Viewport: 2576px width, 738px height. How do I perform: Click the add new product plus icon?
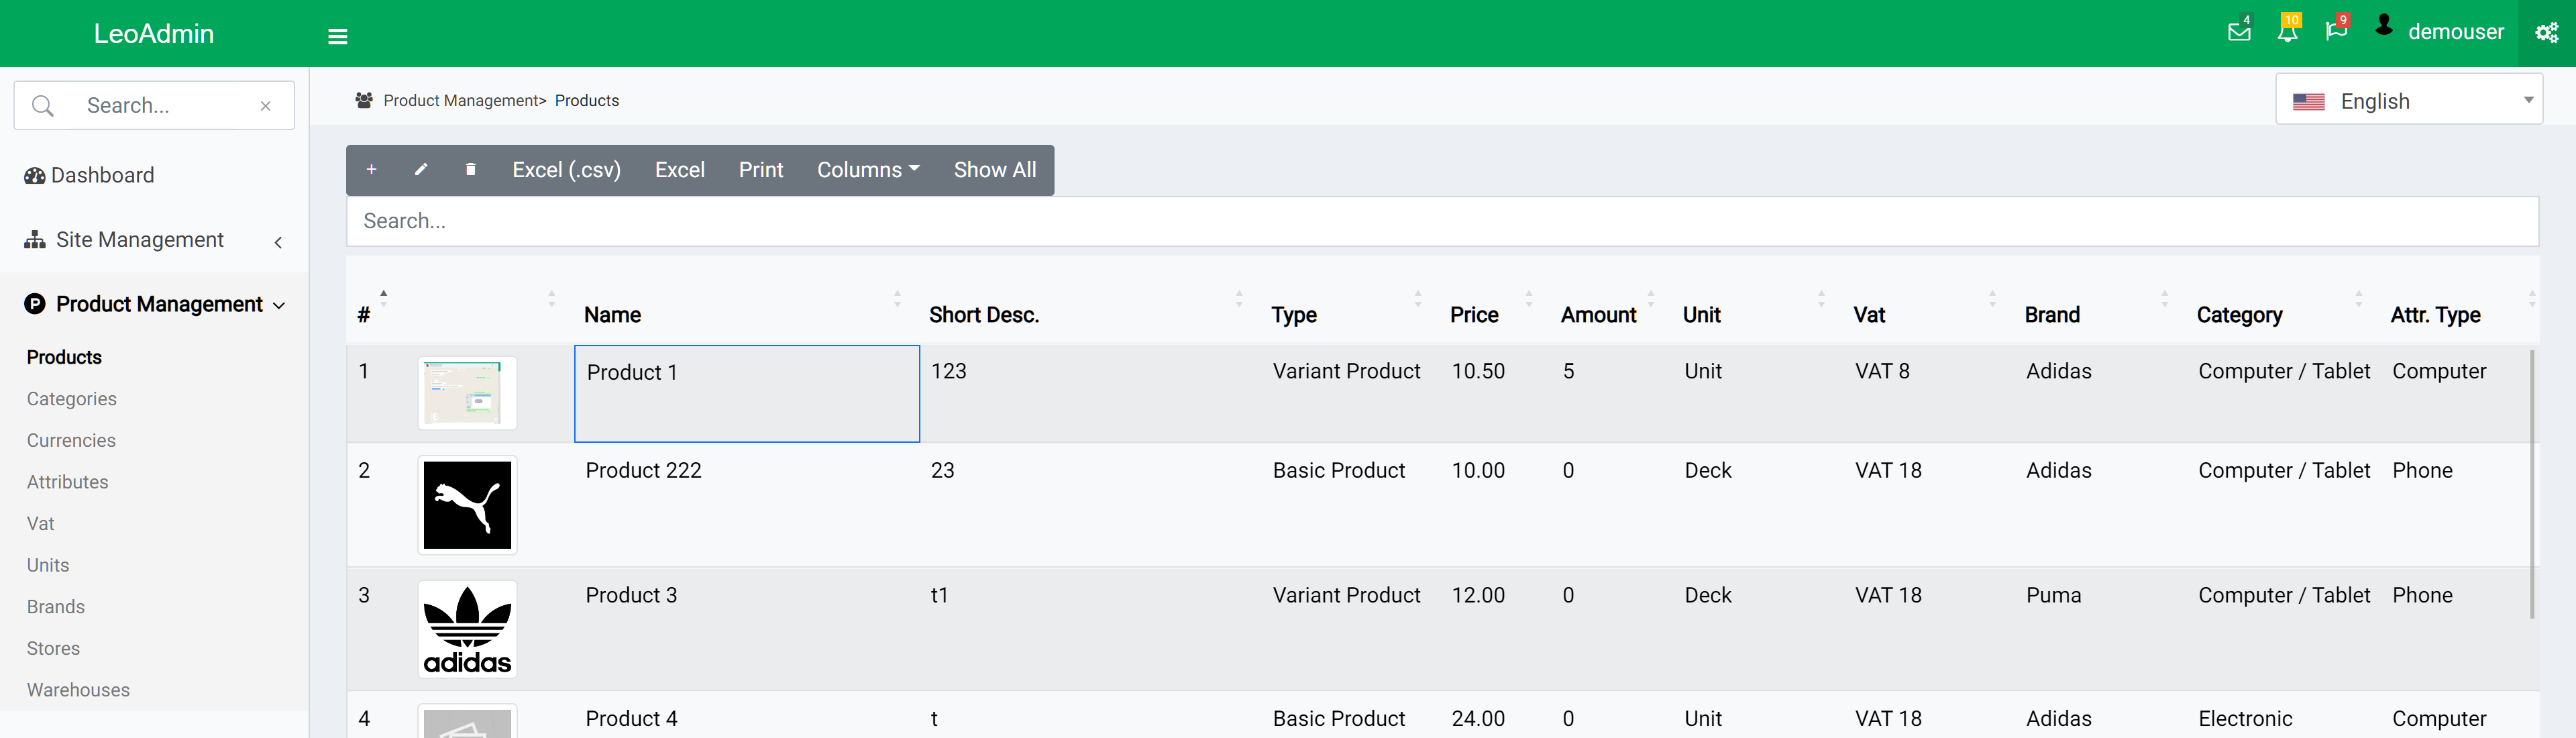371,170
